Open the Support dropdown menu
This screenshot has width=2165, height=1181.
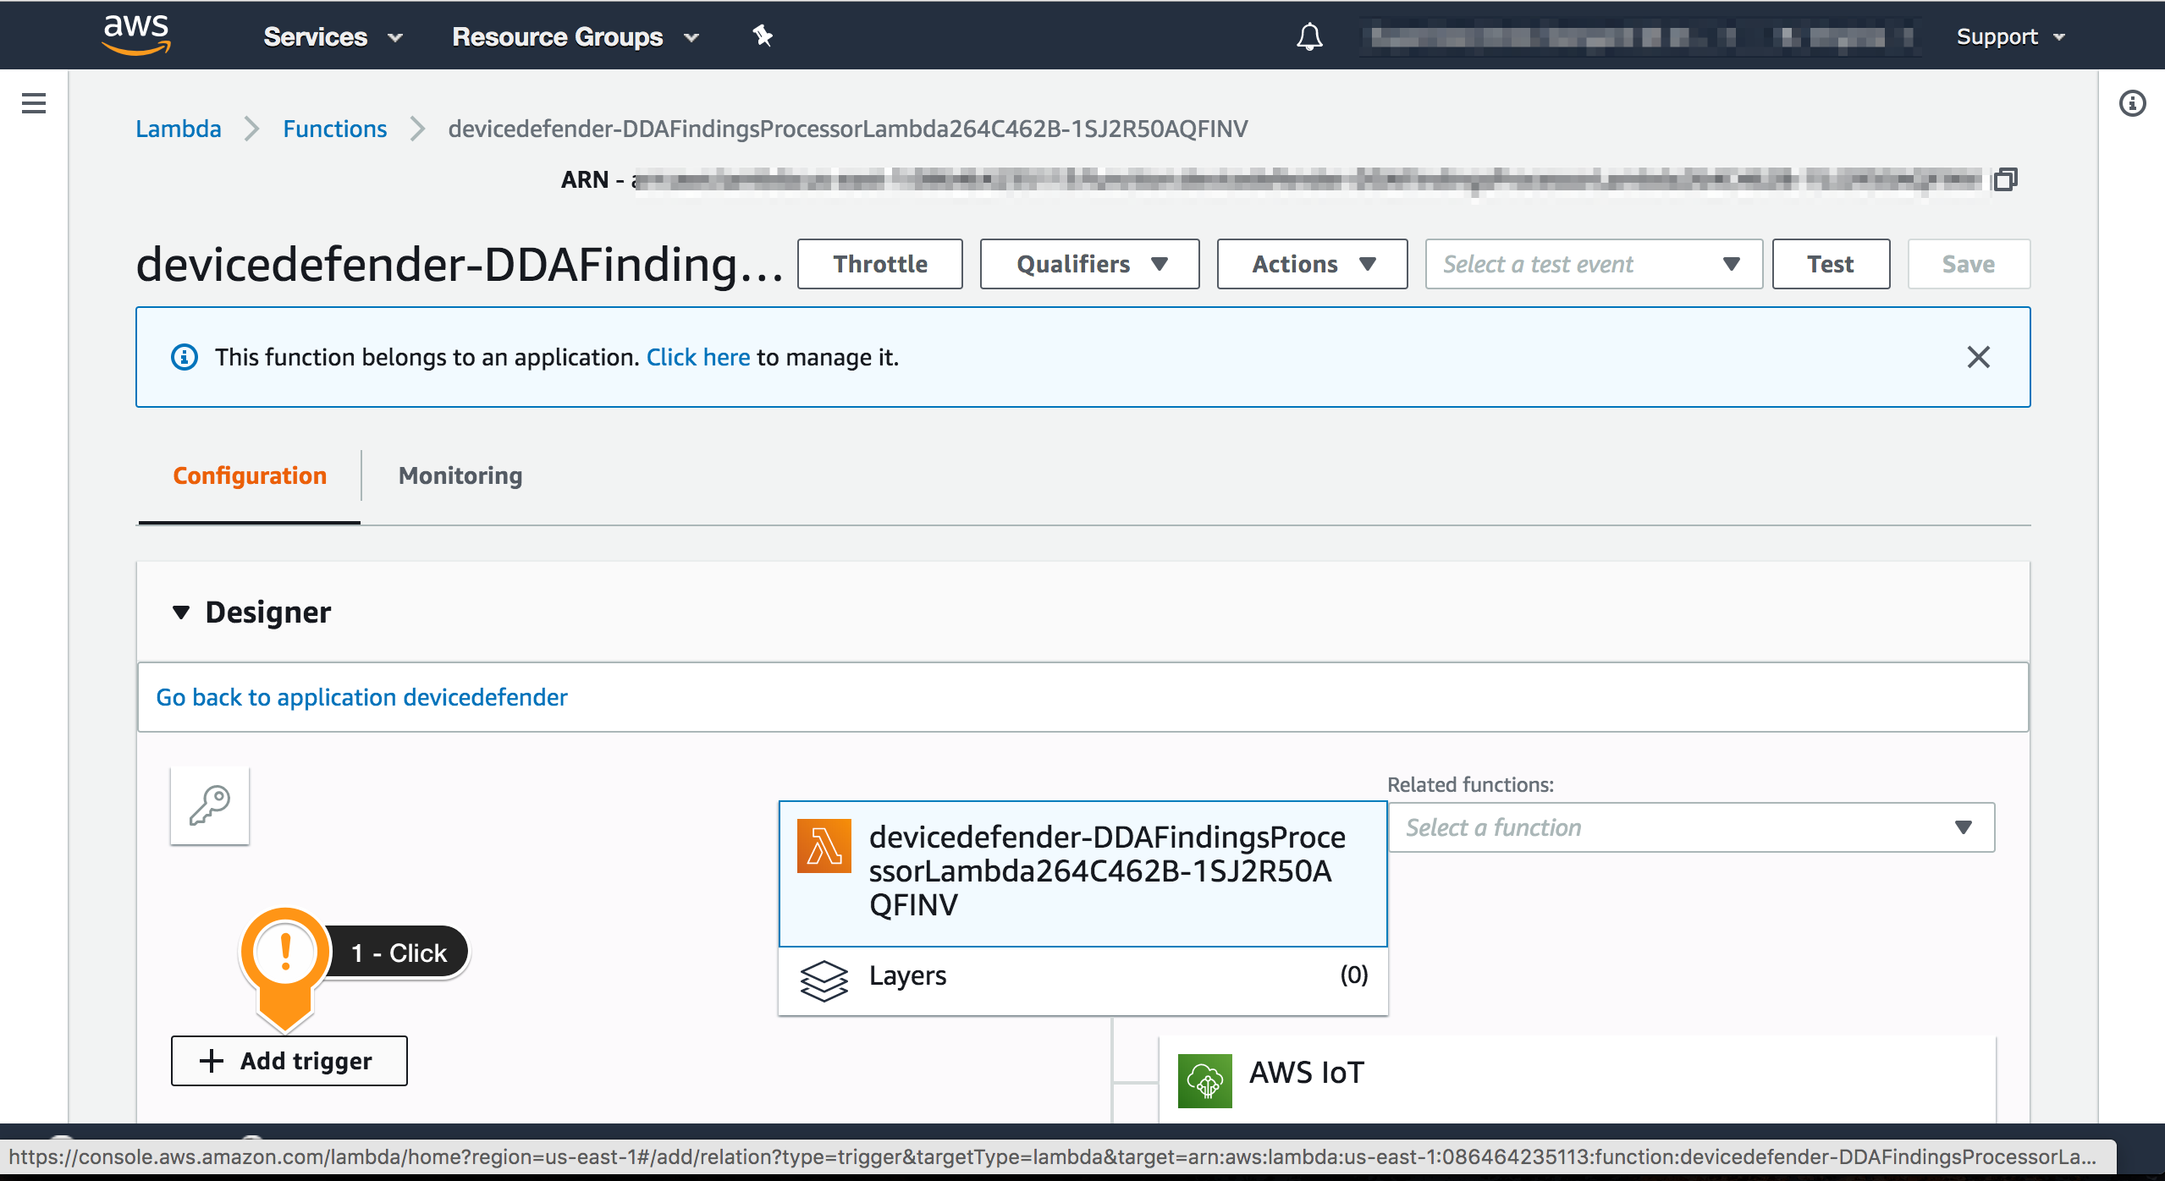point(2011,36)
